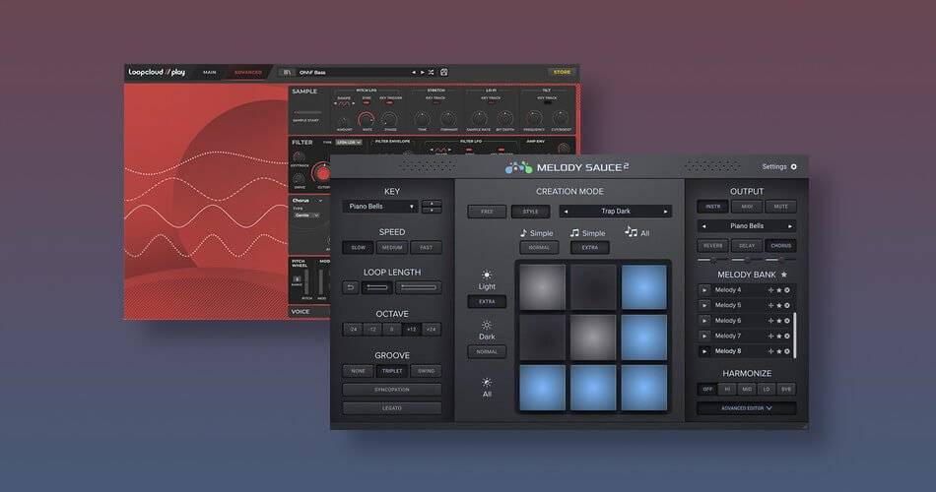Set output to INSTR

pyautogui.click(x=712, y=207)
